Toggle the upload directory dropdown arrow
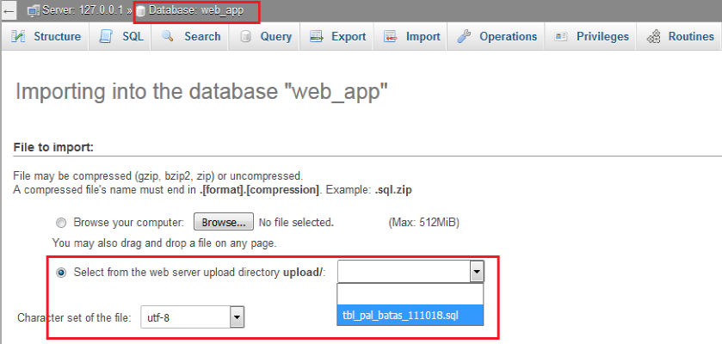 point(477,273)
